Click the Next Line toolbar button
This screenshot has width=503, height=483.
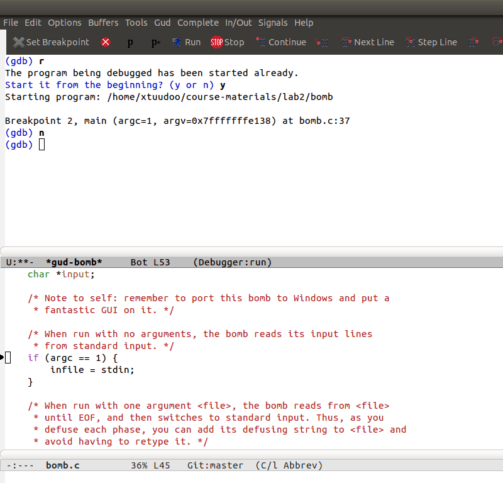(368, 42)
